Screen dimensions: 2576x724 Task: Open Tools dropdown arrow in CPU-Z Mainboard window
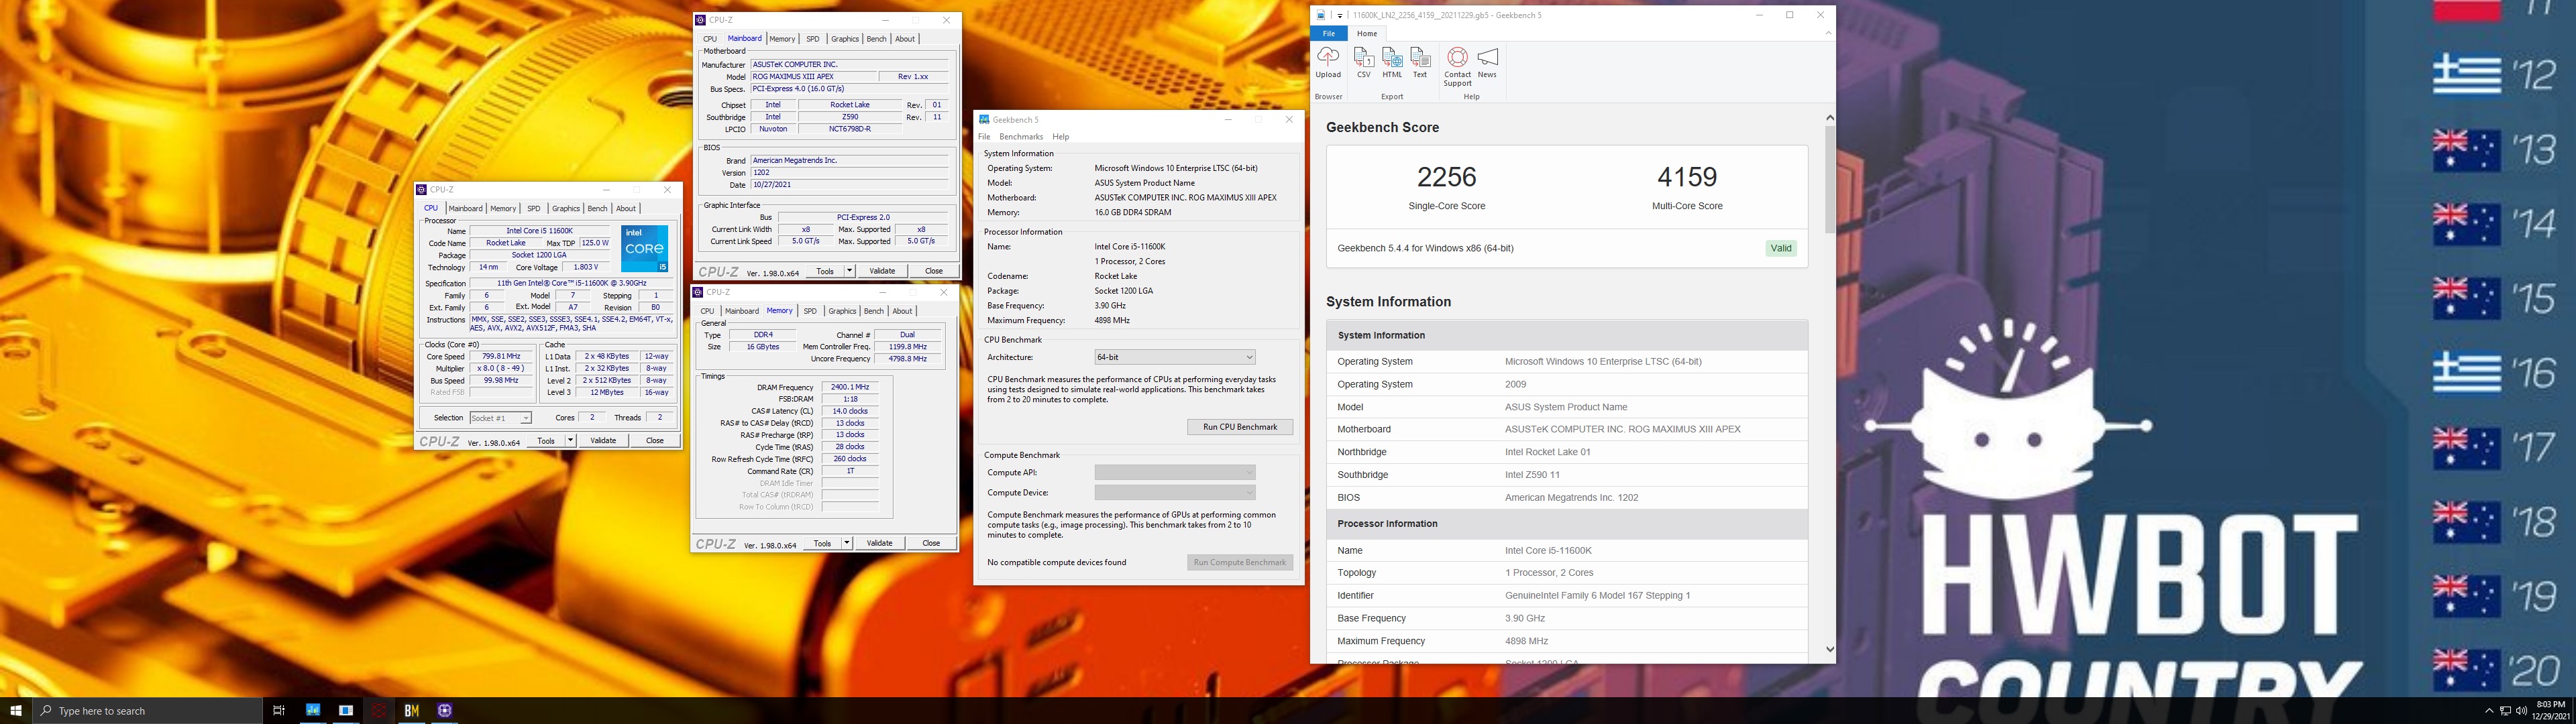849,271
